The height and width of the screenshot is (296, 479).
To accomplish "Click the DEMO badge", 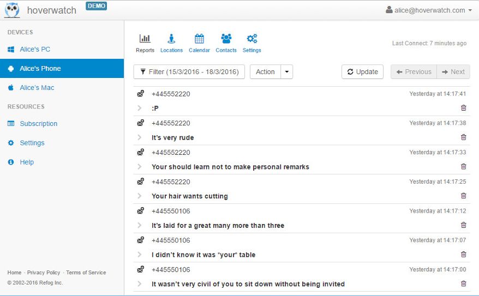I will pyautogui.click(x=96, y=6).
